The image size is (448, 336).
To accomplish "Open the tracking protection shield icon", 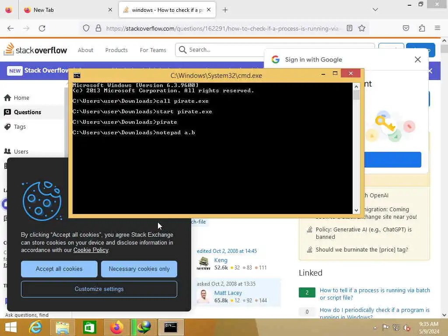I will (86, 28).
